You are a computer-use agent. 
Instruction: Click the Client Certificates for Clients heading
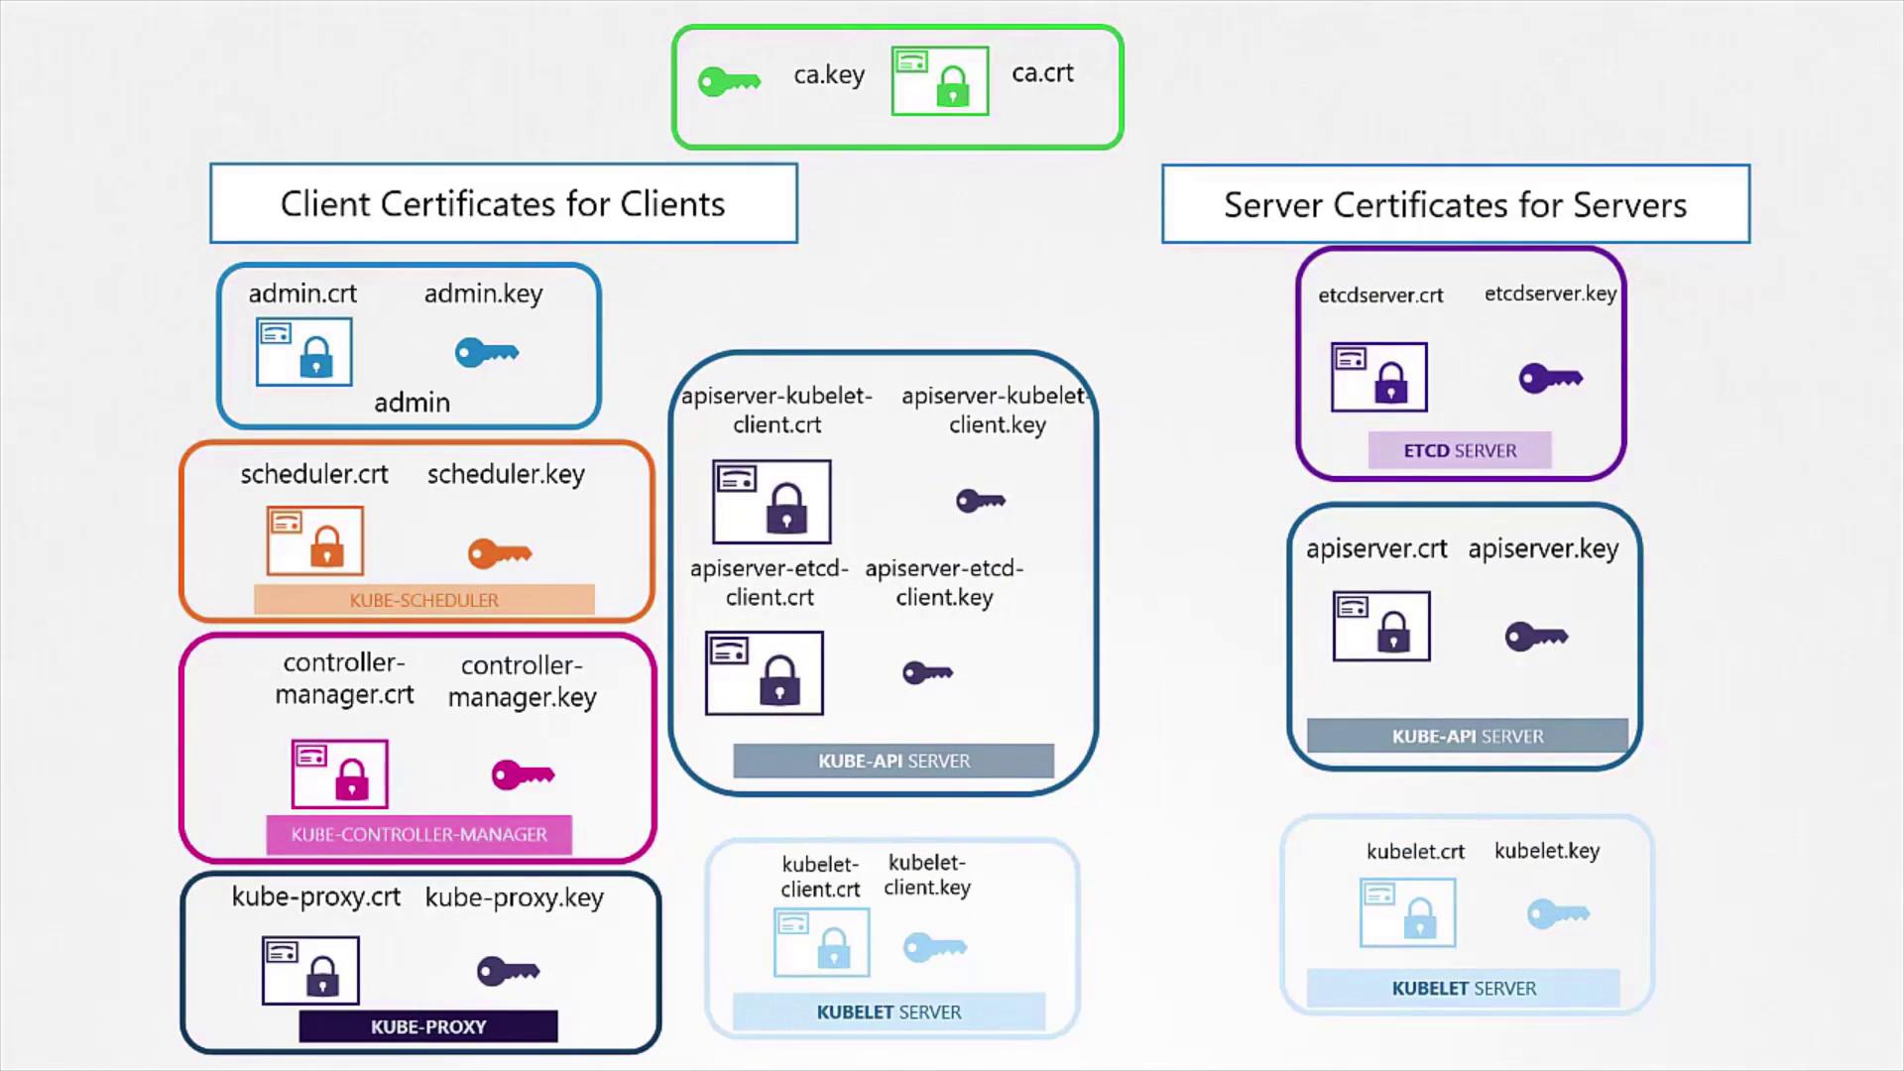[503, 204]
